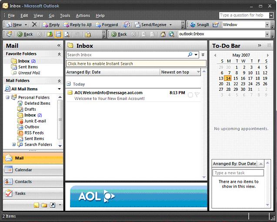The image size is (277, 222).
Task: Toggle the category box on AOL message
Action: click(x=190, y=95)
